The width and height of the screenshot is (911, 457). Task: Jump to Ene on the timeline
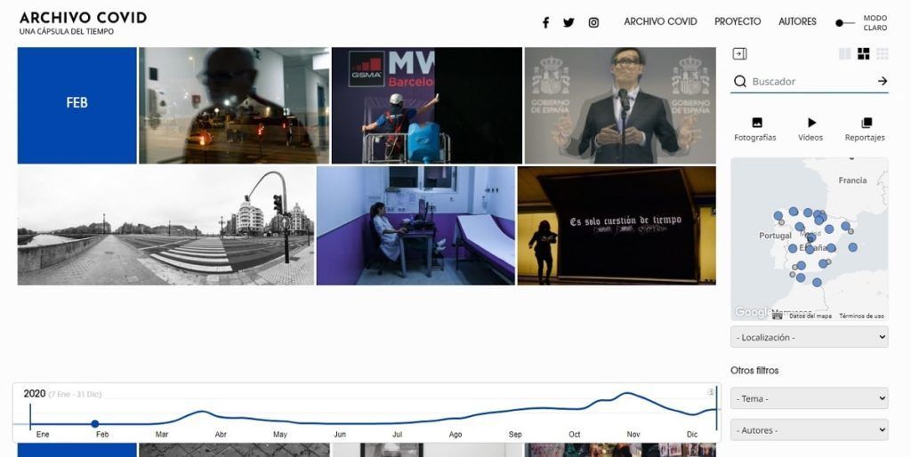[x=43, y=435]
